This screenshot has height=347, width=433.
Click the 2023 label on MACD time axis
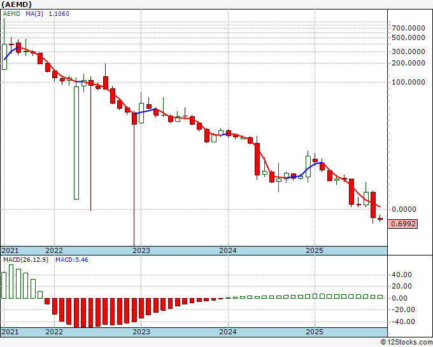click(x=141, y=332)
